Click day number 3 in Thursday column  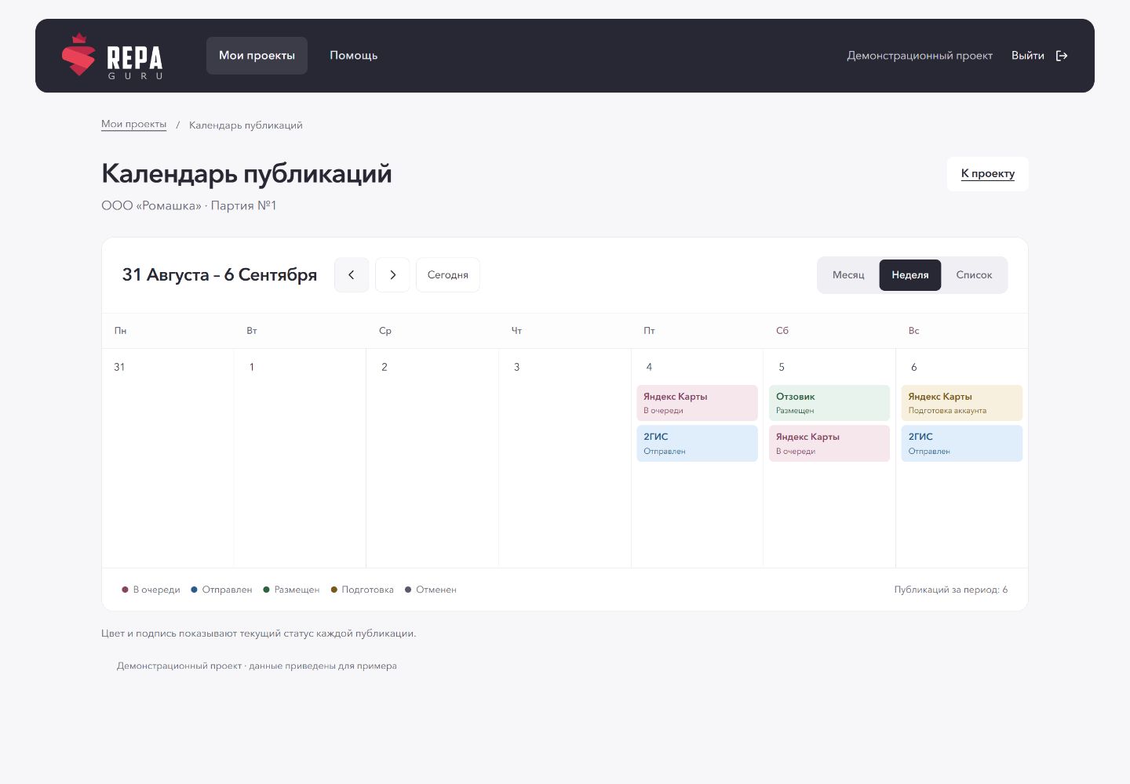click(x=516, y=367)
